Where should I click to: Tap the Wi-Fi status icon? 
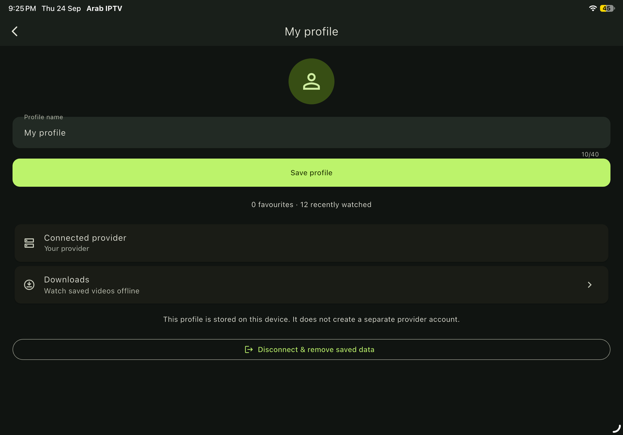coord(593,8)
